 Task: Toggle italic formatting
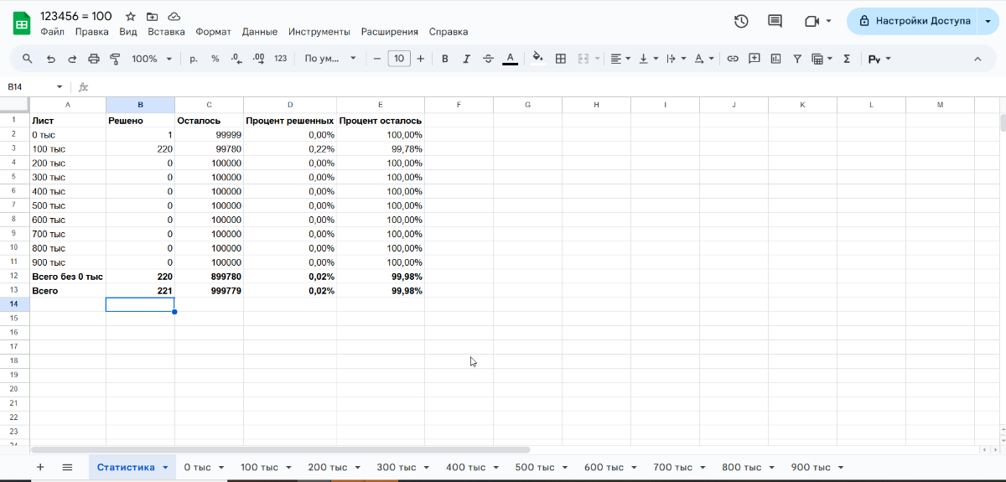pos(467,59)
